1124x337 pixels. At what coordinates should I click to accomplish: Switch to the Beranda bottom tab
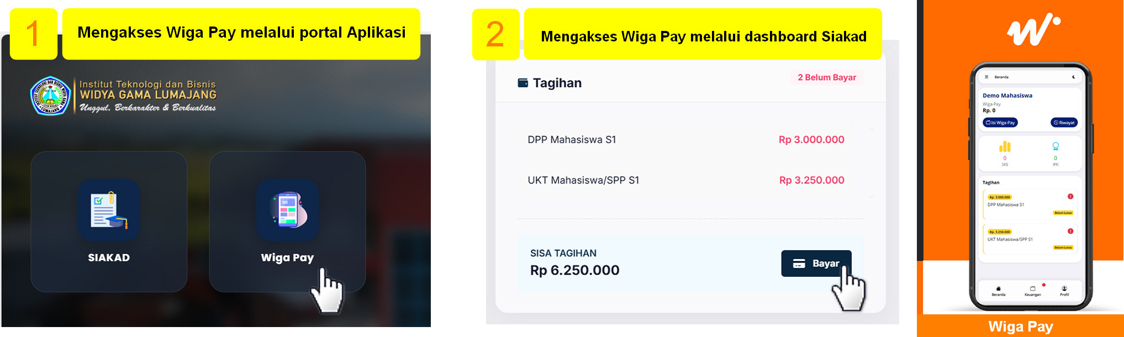click(999, 291)
